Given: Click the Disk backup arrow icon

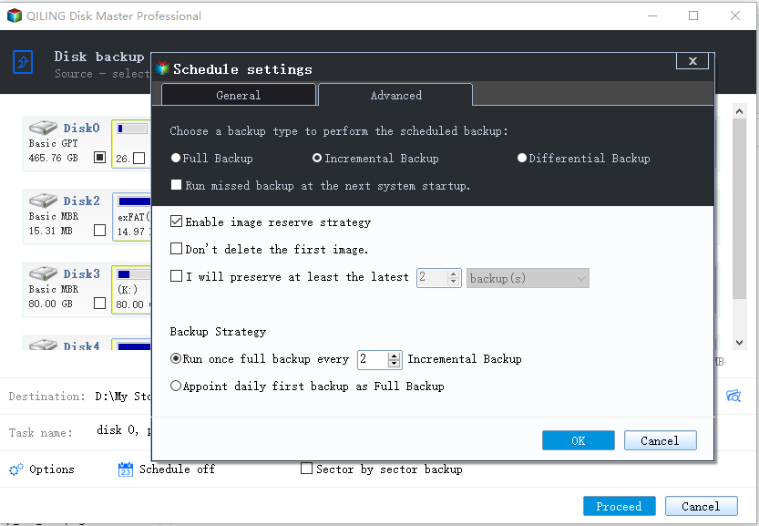Looking at the screenshot, I should (23, 62).
